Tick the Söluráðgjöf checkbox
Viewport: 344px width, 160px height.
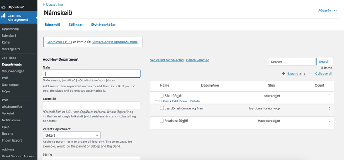(162, 95)
